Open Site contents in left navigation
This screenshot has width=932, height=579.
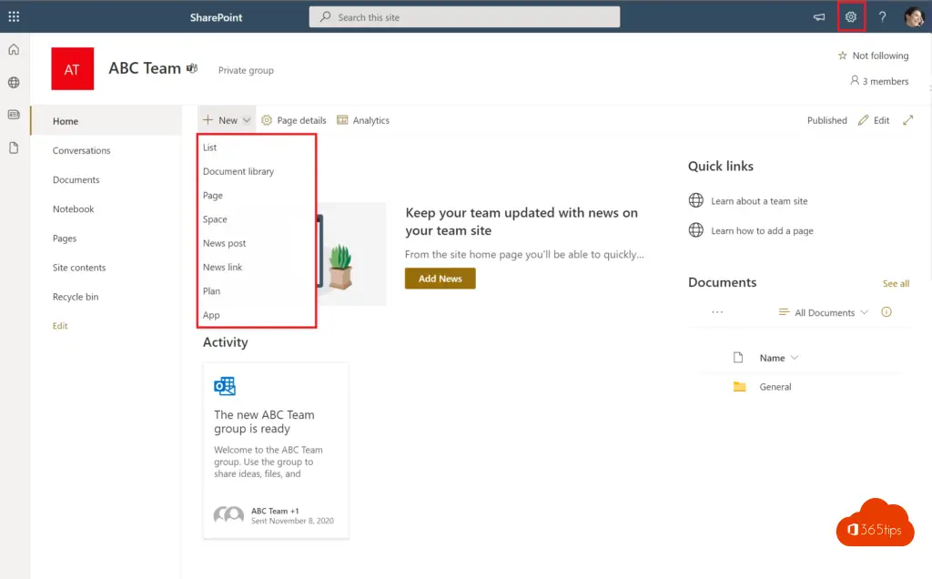[79, 268]
